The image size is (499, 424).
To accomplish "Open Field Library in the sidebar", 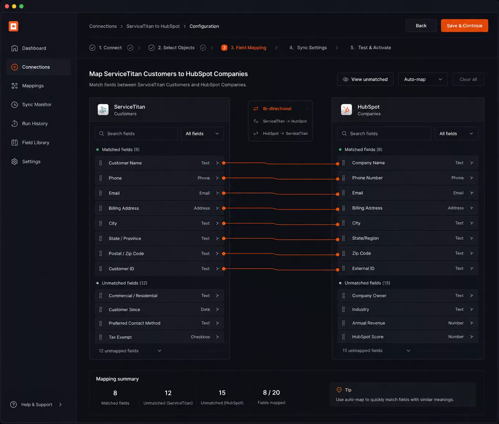I will tap(35, 143).
